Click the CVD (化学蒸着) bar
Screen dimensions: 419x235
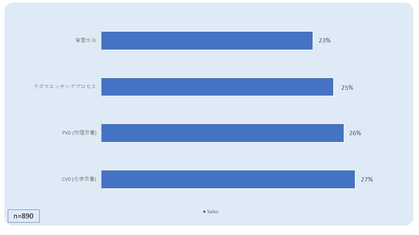click(x=228, y=179)
